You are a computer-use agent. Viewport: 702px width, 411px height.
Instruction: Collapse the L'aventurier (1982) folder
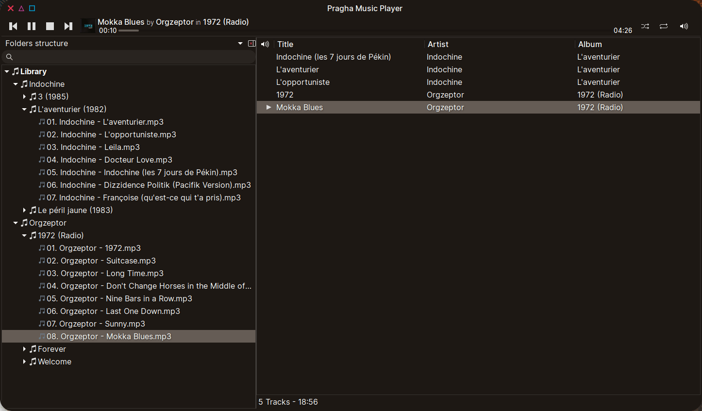coord(24,110)
